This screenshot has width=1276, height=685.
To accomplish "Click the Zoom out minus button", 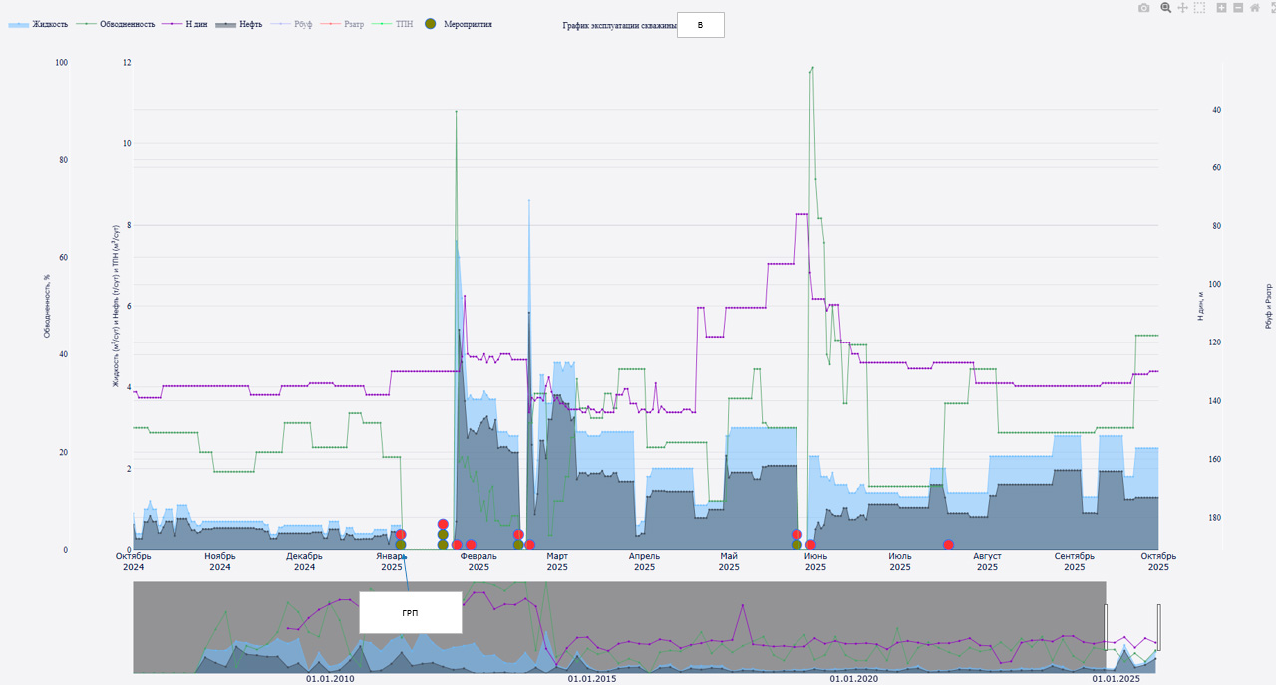I will (x=1238, y=8).
